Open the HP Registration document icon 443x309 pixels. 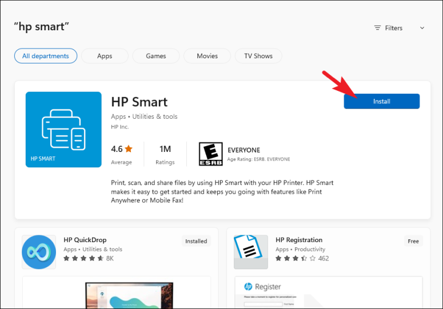coord(251,252)
